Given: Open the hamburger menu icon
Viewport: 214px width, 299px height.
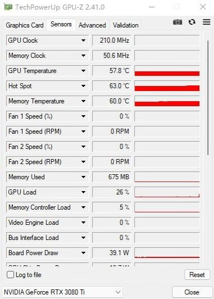Looking at the screenshot, I should 206,22.
